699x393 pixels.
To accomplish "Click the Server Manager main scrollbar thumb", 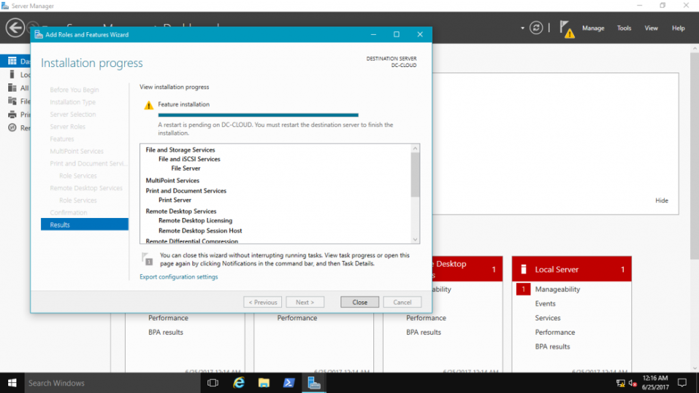I will (x=694, y=155).
